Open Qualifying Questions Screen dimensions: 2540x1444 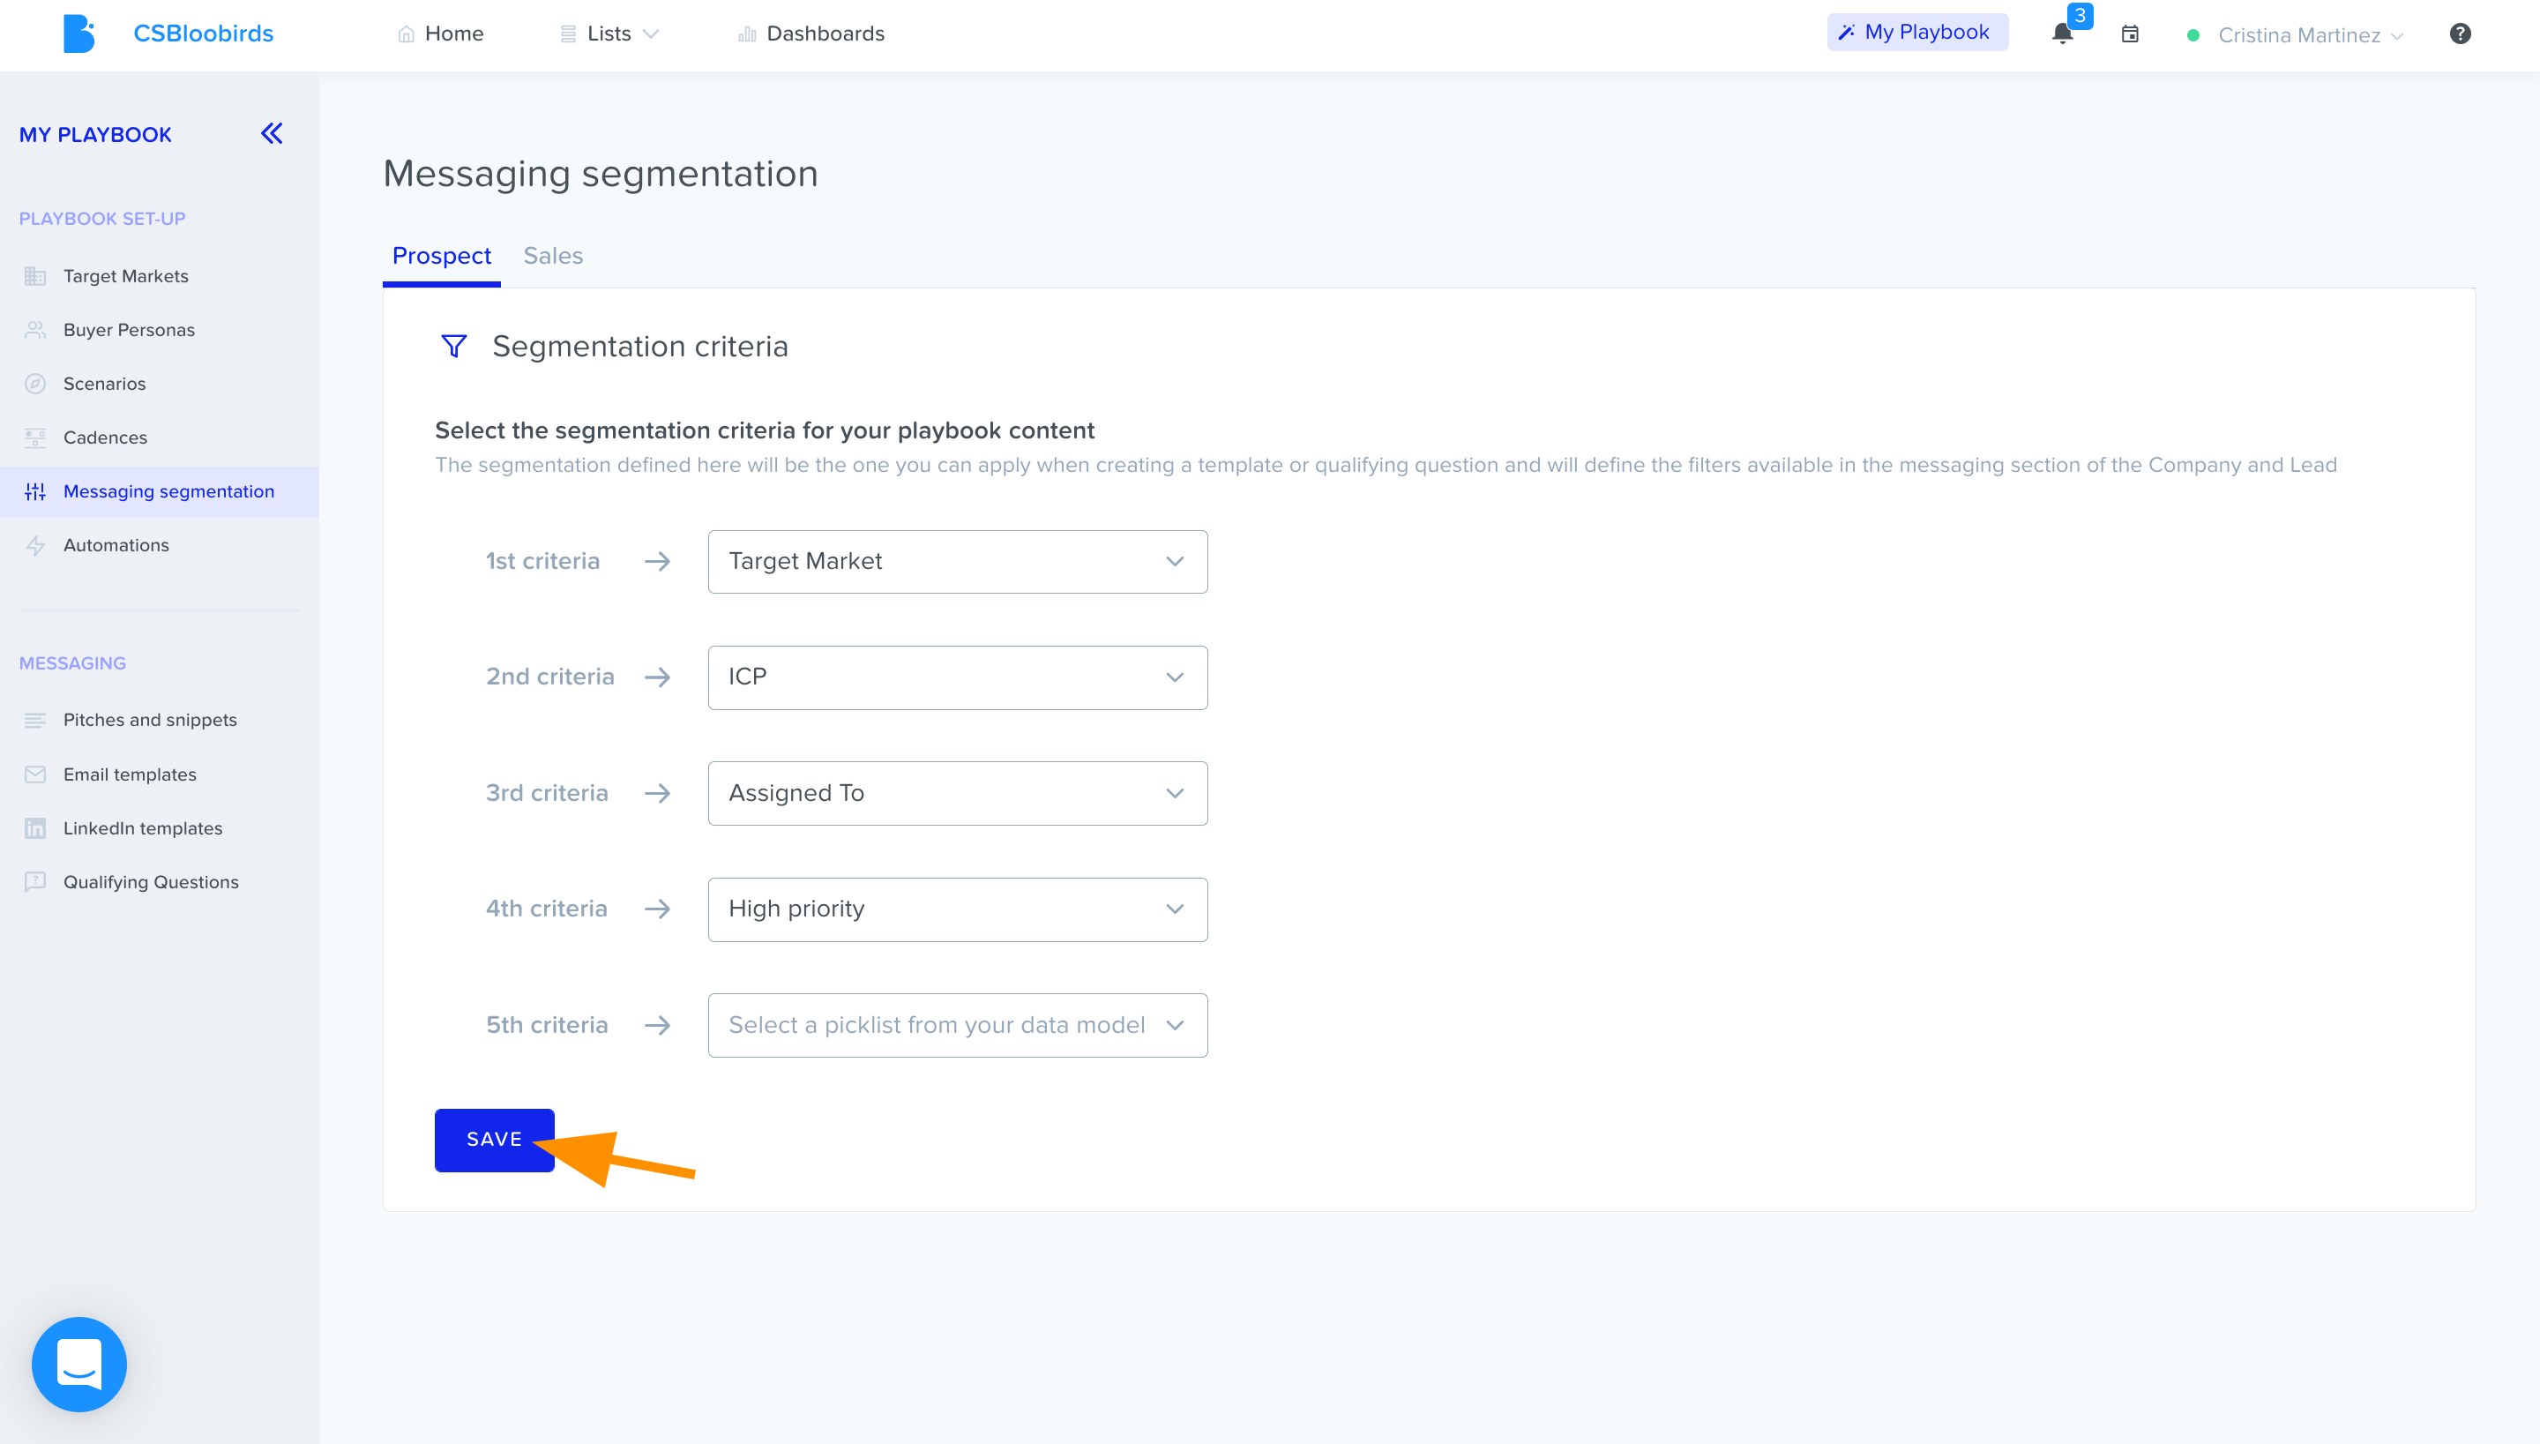(x=151, y=882)
